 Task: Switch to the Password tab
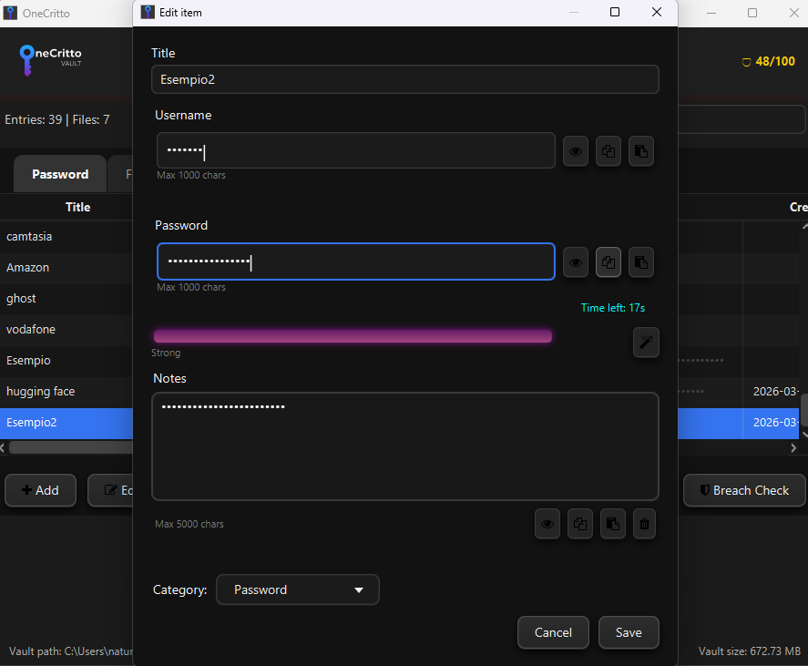click(x=58, y=173)
